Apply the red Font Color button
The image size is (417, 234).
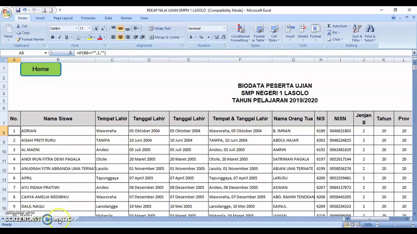[x=100, y=37]
